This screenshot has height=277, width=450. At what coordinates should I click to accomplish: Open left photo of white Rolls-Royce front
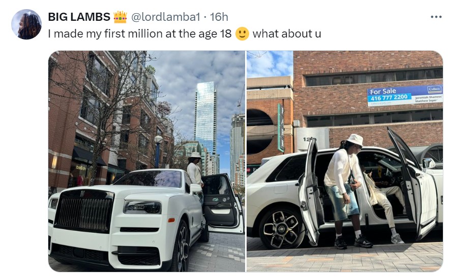pos(146,161)
